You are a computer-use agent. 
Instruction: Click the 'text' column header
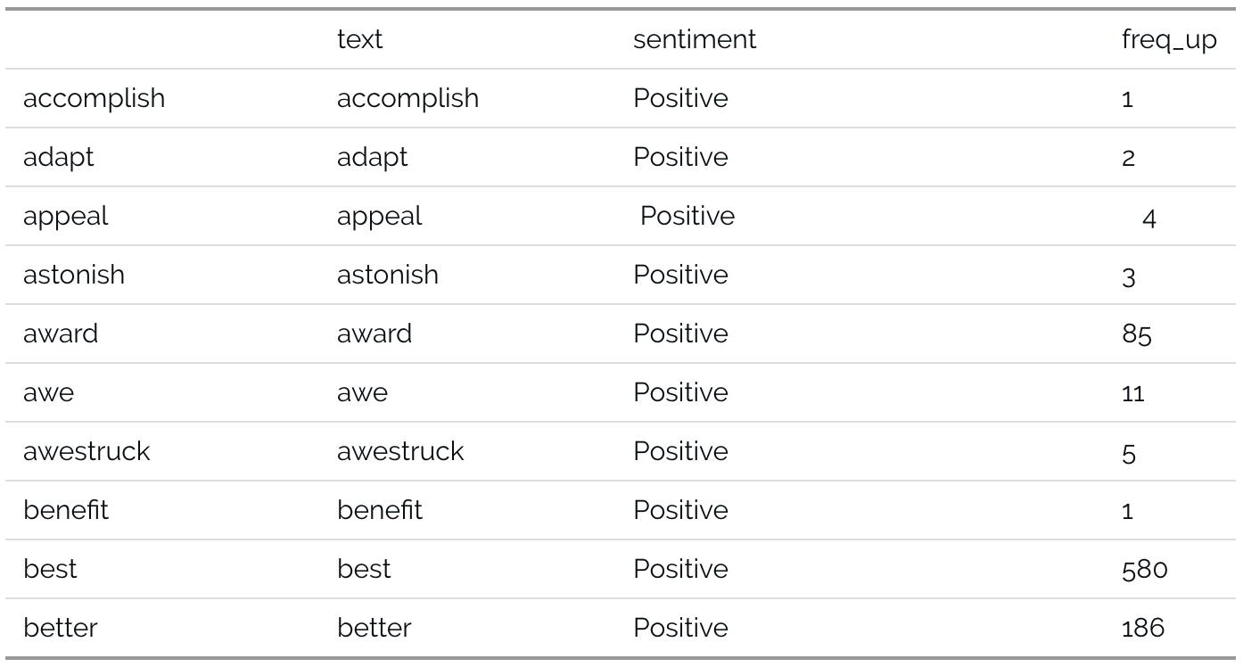[x=359, y=39]
